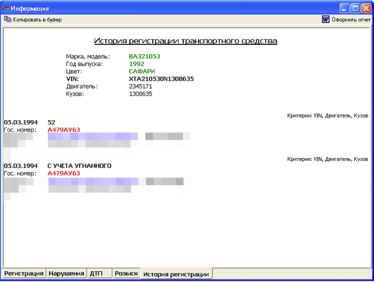Click the VIN value XTA210530N1308635
Image resolution: width=374 pixels, height=282 pixels.
(x=161, y=79)
